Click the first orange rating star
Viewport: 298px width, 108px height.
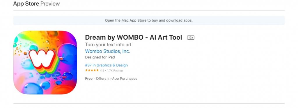tap(86, 70)
